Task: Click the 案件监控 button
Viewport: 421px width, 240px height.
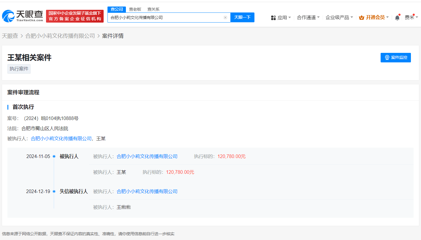Action: (396, 58)
